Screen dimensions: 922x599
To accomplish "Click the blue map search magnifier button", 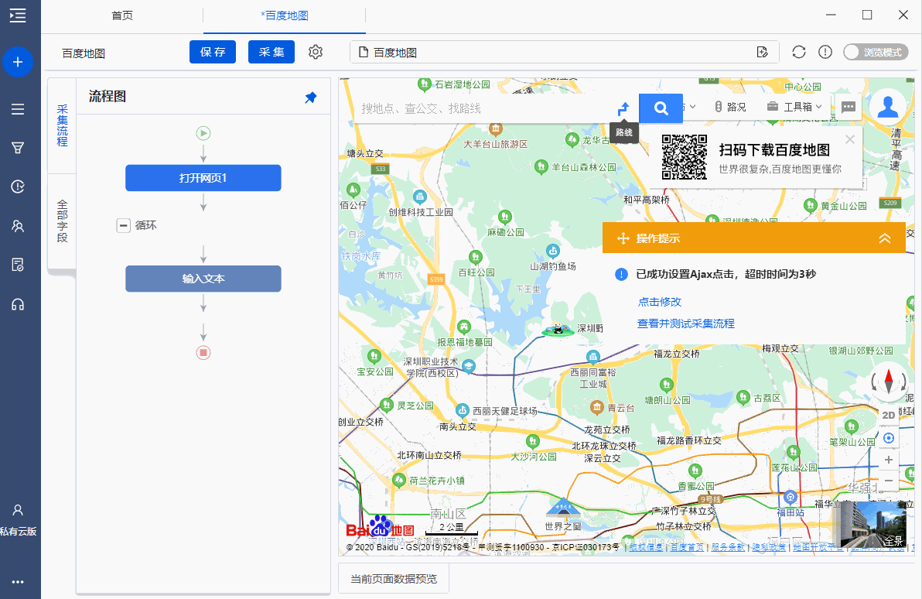I will coord(661,108).
